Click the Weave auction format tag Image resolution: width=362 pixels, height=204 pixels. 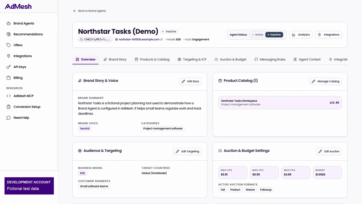(250, 190)
